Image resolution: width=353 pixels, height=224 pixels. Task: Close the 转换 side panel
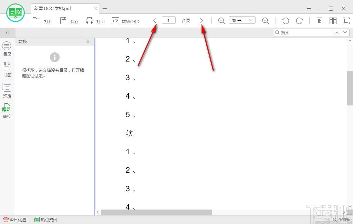88,41
